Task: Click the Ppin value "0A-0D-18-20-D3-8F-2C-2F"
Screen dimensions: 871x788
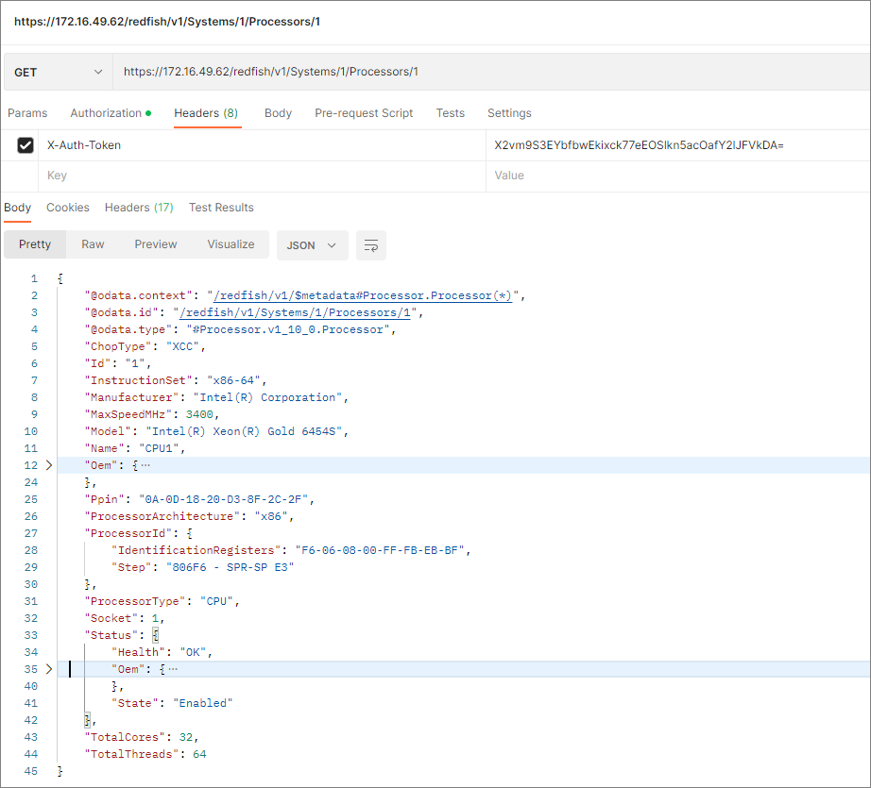Action: coord(223,499)
